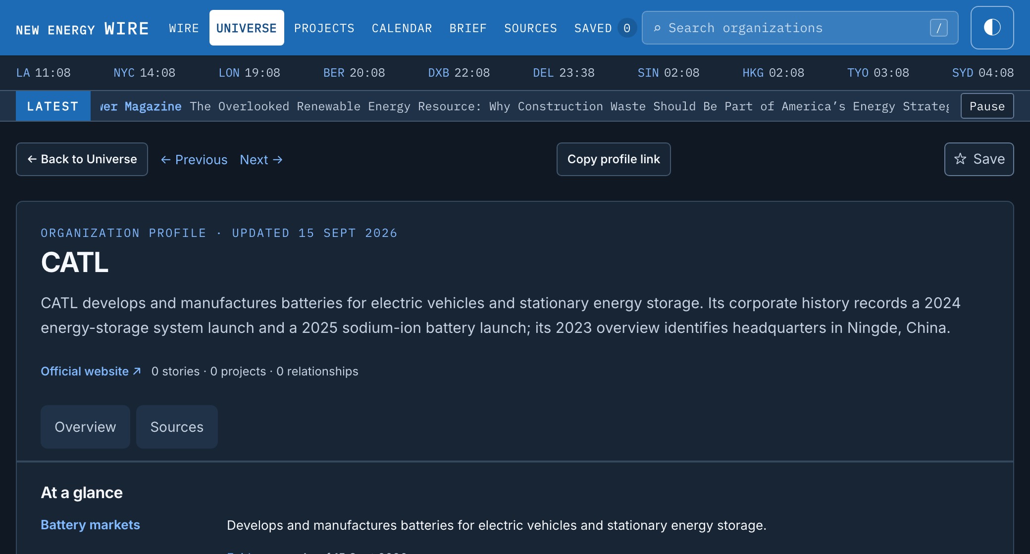Click the LA 11:08 world clock
Image resolution: width=1030 pixels, height=554 pixels.
tap(43, 73)
